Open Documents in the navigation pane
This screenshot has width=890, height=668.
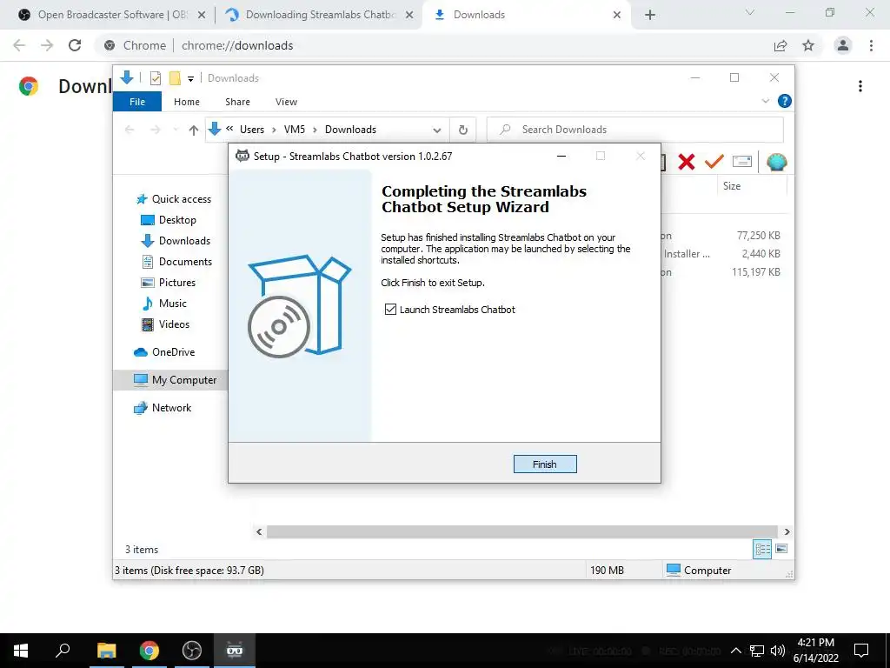[176, 262]
